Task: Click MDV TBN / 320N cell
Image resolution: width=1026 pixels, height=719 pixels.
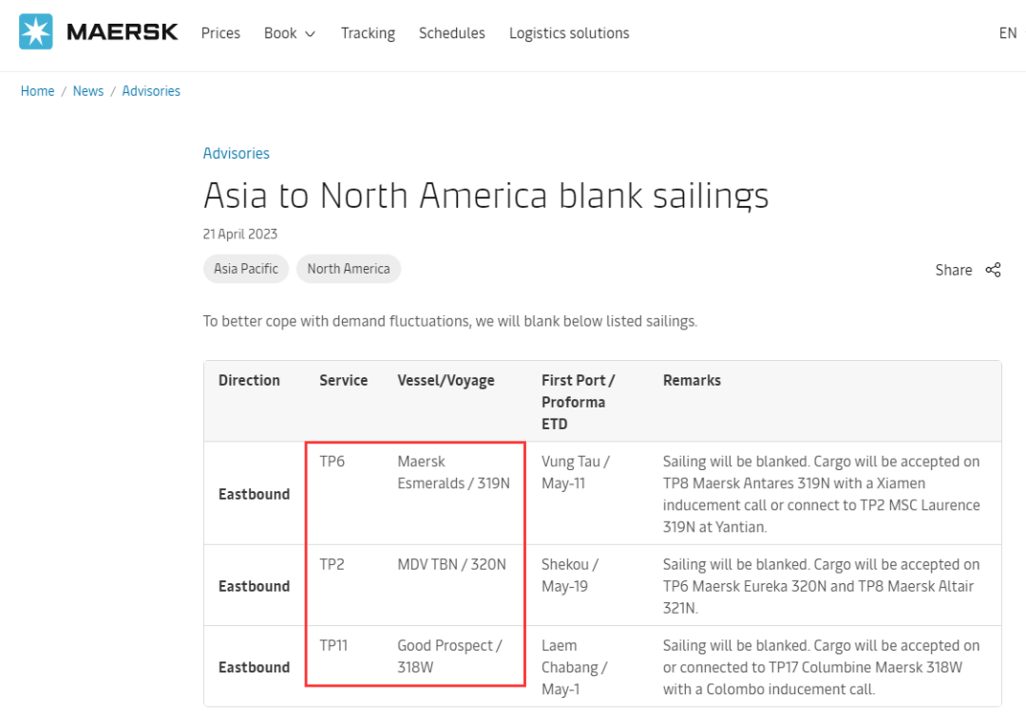Action: (451, 564)
